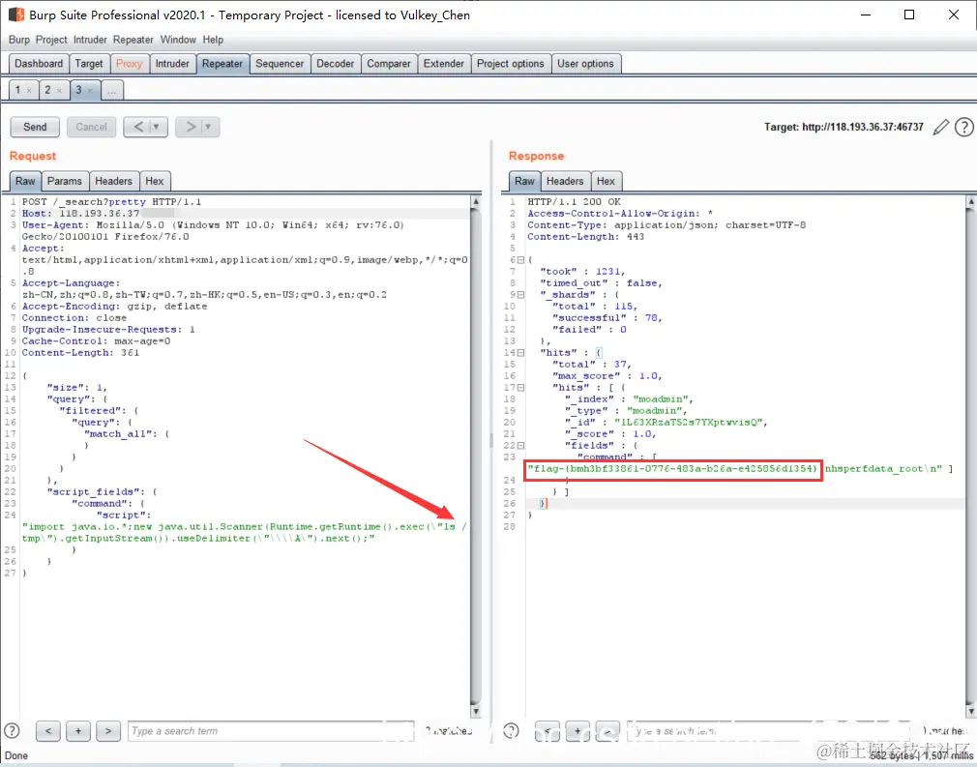Screen dimensions: 977x767
Task: Open the Intruder menu
Action: point(90,40)
